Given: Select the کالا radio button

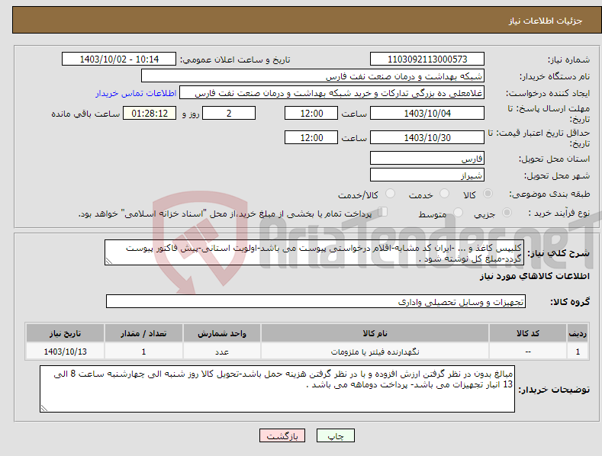Looking at the screenshot, I should (x=488, y=194).
